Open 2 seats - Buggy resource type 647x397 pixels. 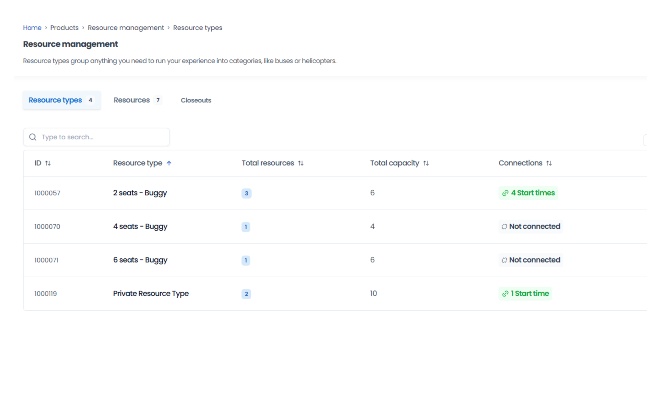point(140,193)
